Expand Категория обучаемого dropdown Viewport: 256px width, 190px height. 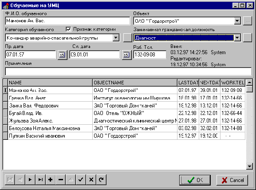[x=116, y=38]
